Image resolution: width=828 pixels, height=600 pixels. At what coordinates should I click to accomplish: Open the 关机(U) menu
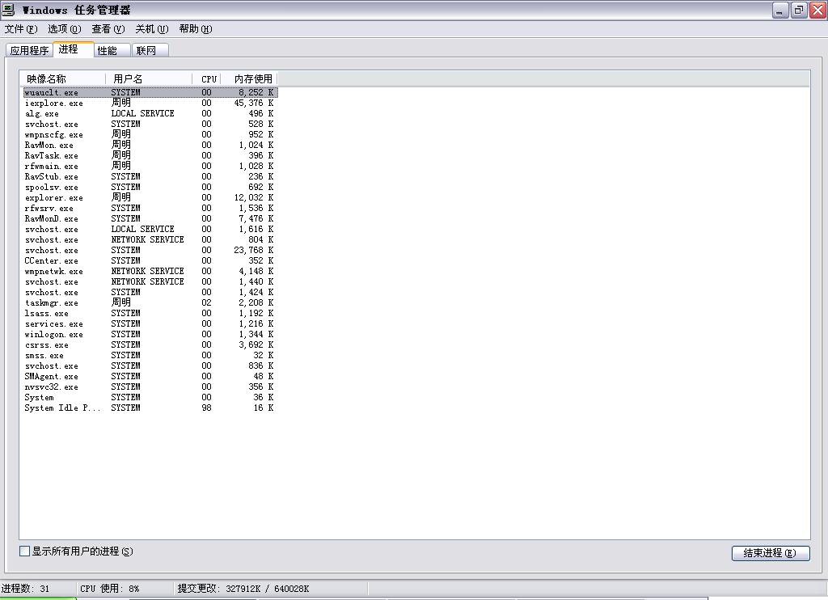point(151,29)
